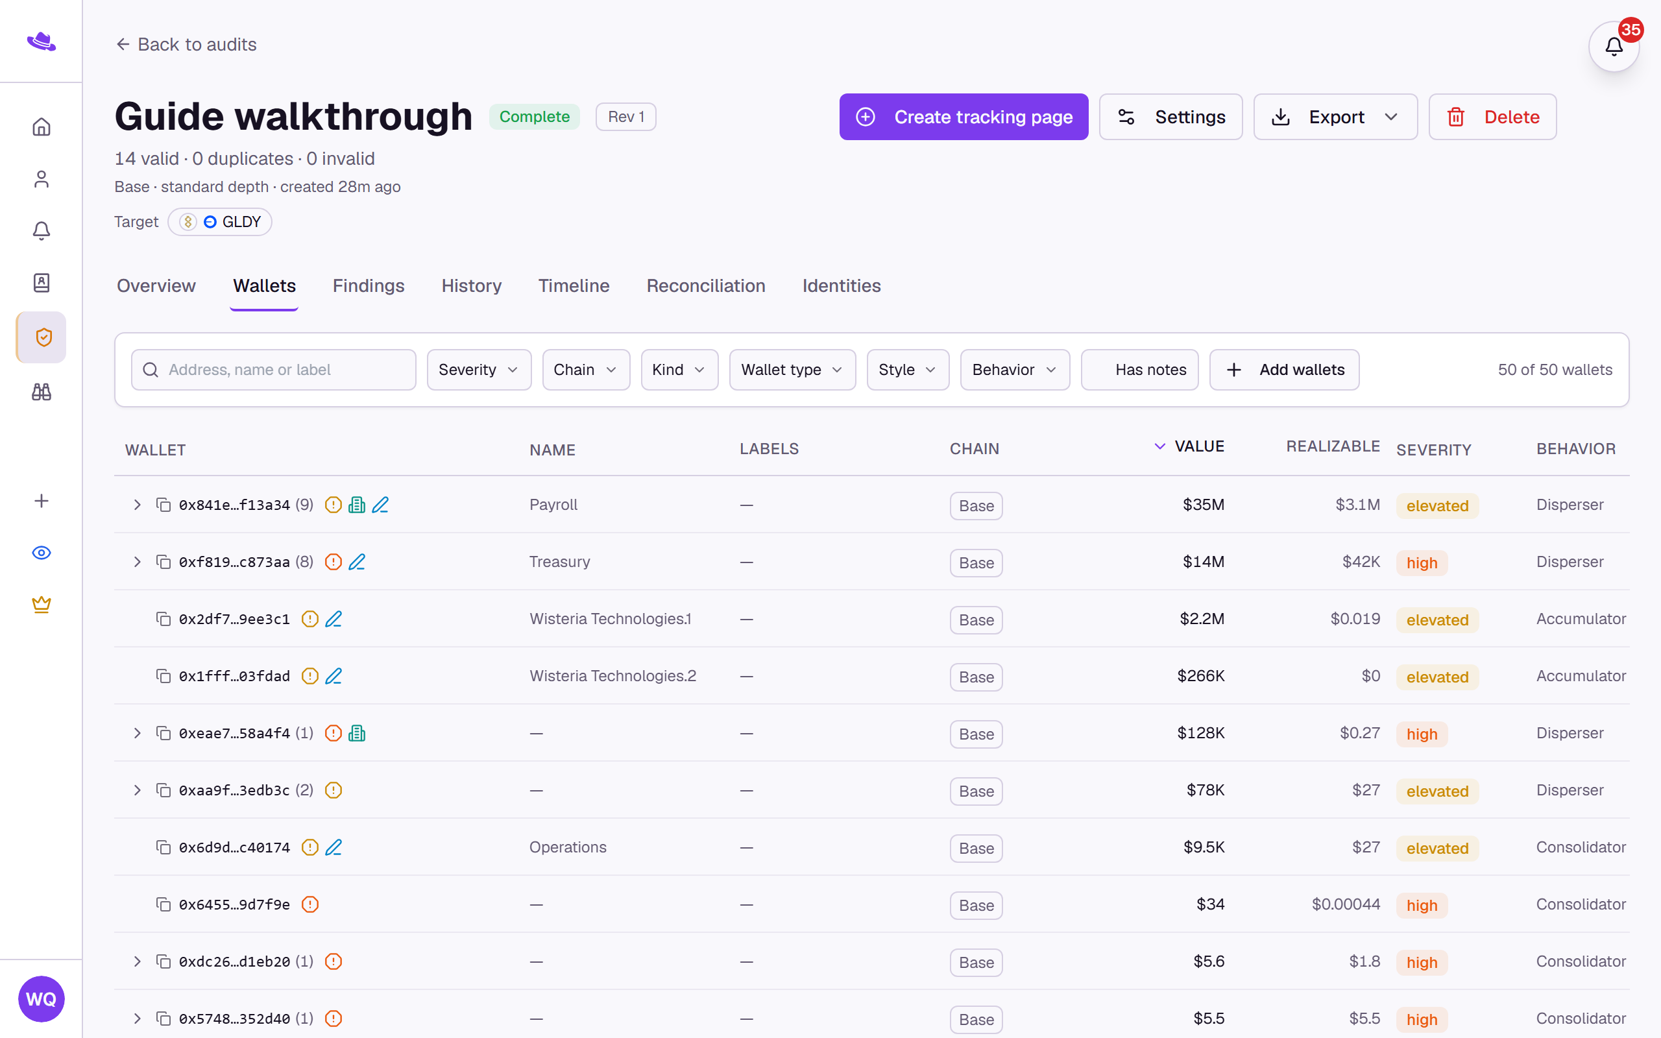Open the crown premium sidebar icon
This screenshot has width=1661, height=1038.
(41, 605)
